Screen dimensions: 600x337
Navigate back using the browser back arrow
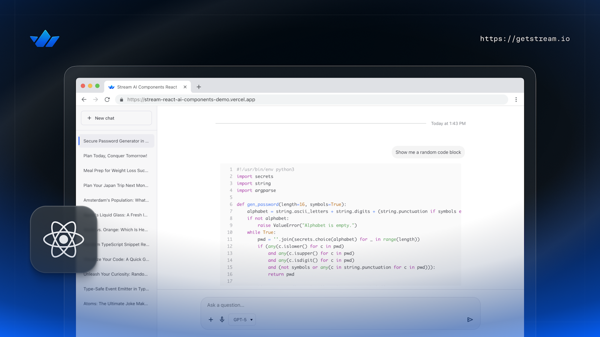[84, 99]
